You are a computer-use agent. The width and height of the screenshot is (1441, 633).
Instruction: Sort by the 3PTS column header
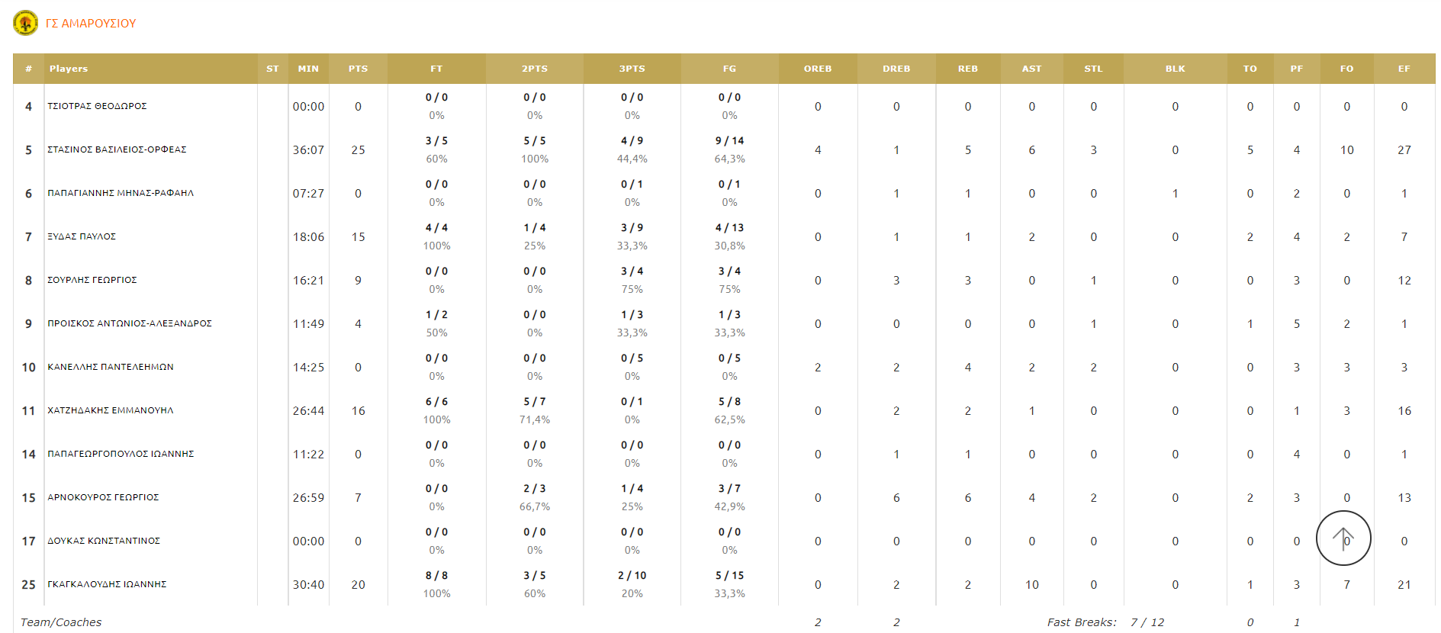tap(632, 69)
